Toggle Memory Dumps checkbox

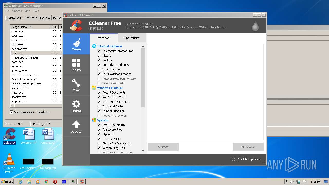pos(99,139)
